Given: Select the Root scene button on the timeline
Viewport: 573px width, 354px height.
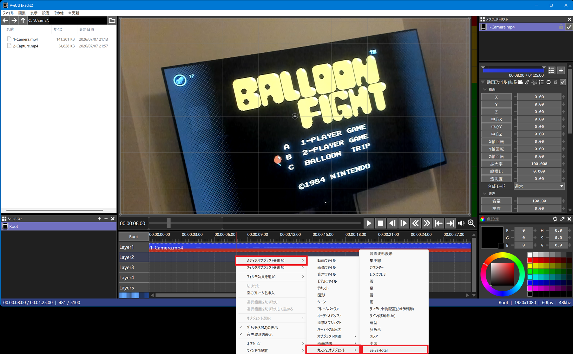Looking at the screenshot, I should [134, 237].
